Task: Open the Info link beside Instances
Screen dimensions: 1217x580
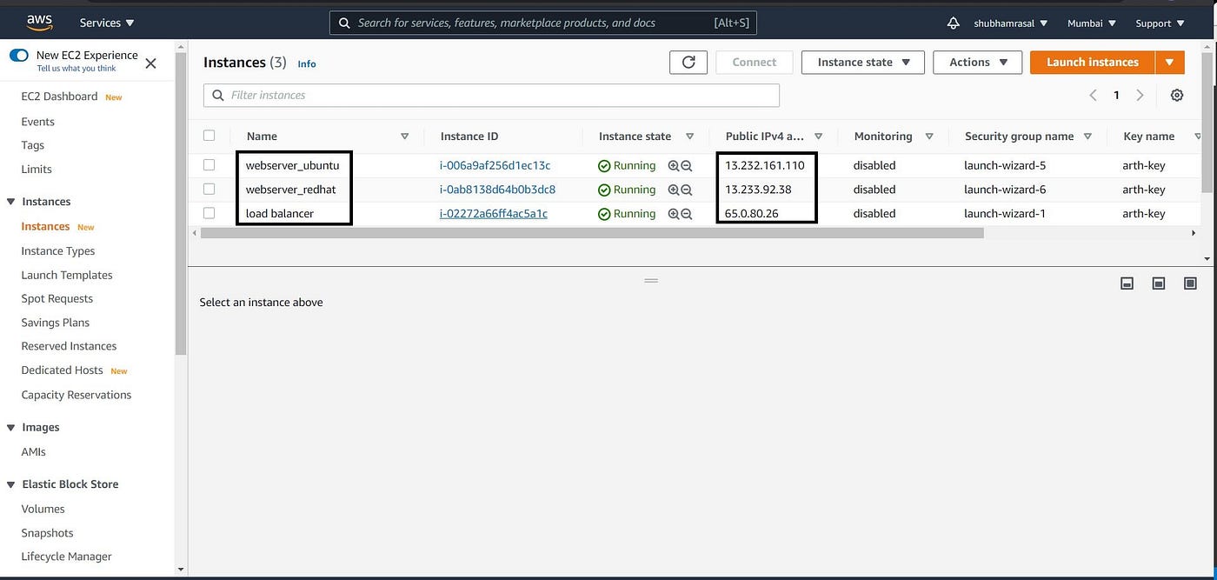Action: tap(307, 64)
